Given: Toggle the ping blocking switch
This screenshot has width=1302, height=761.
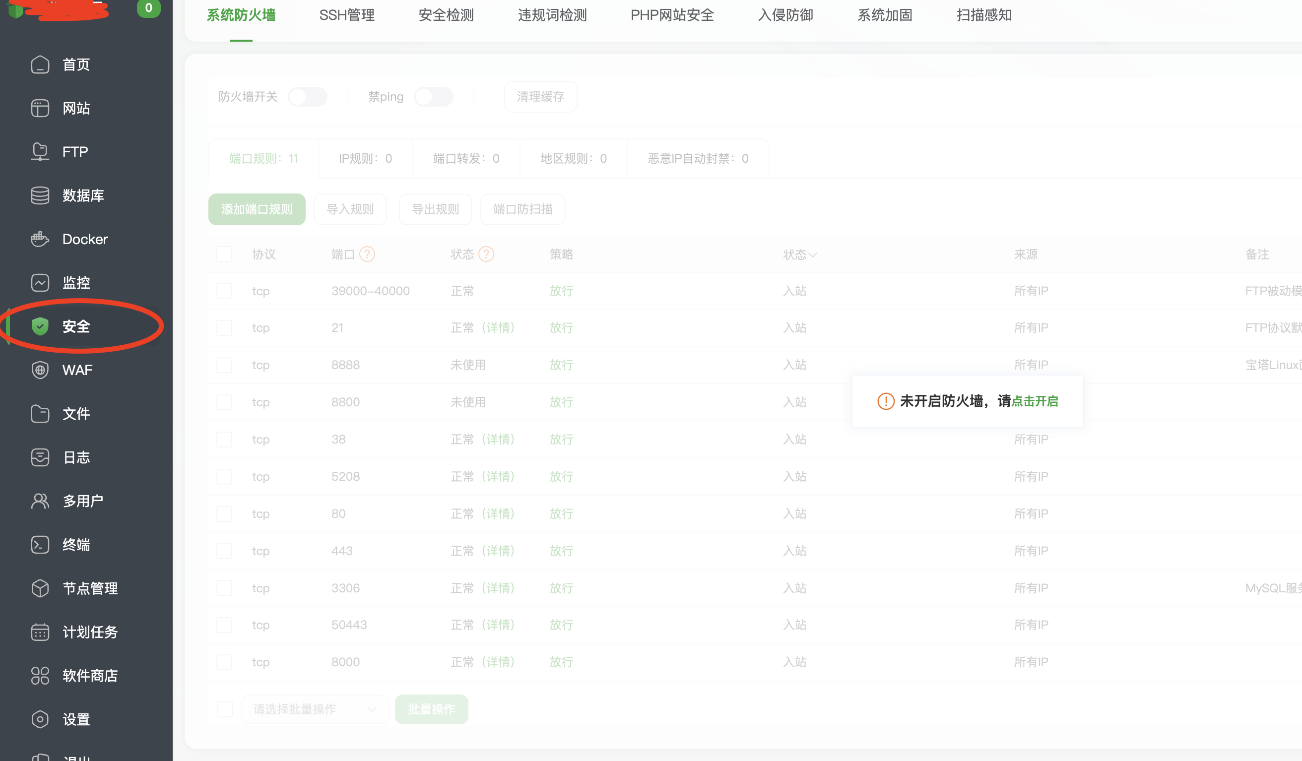Looking at the screenshot, I should coord(434,97).
